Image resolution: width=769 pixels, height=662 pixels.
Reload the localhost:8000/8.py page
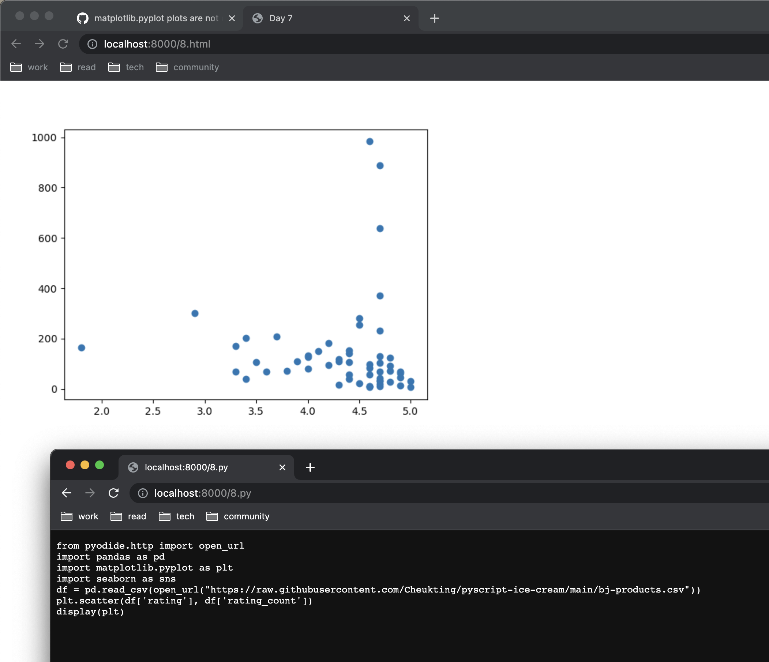[113, 493]
